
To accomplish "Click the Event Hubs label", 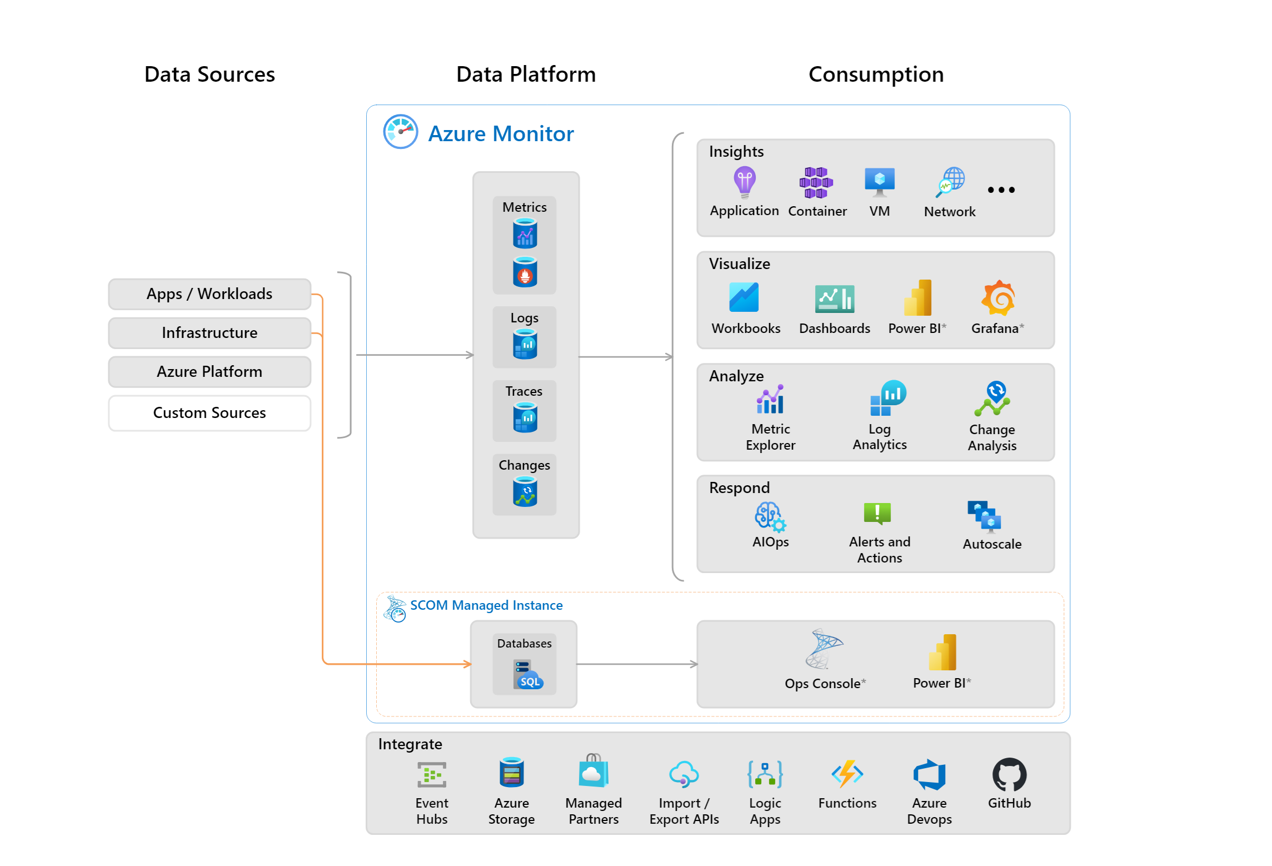I will [432, 812].
